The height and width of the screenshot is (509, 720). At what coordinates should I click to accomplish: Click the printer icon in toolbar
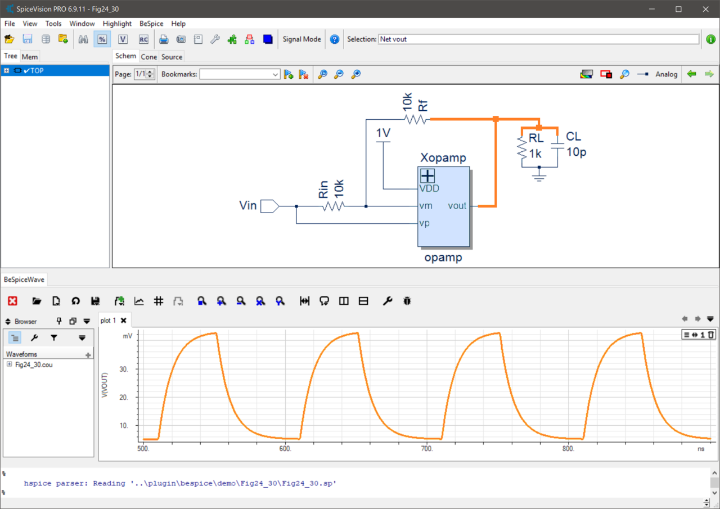point(164,39)
